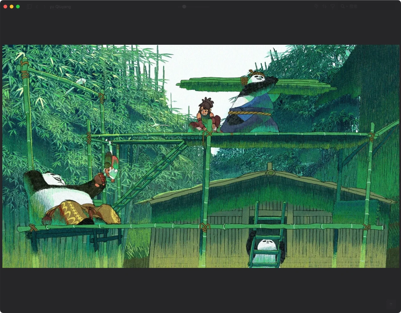Click the magnifier search icon
Screen dimensions: 401x313
(342, 6)
